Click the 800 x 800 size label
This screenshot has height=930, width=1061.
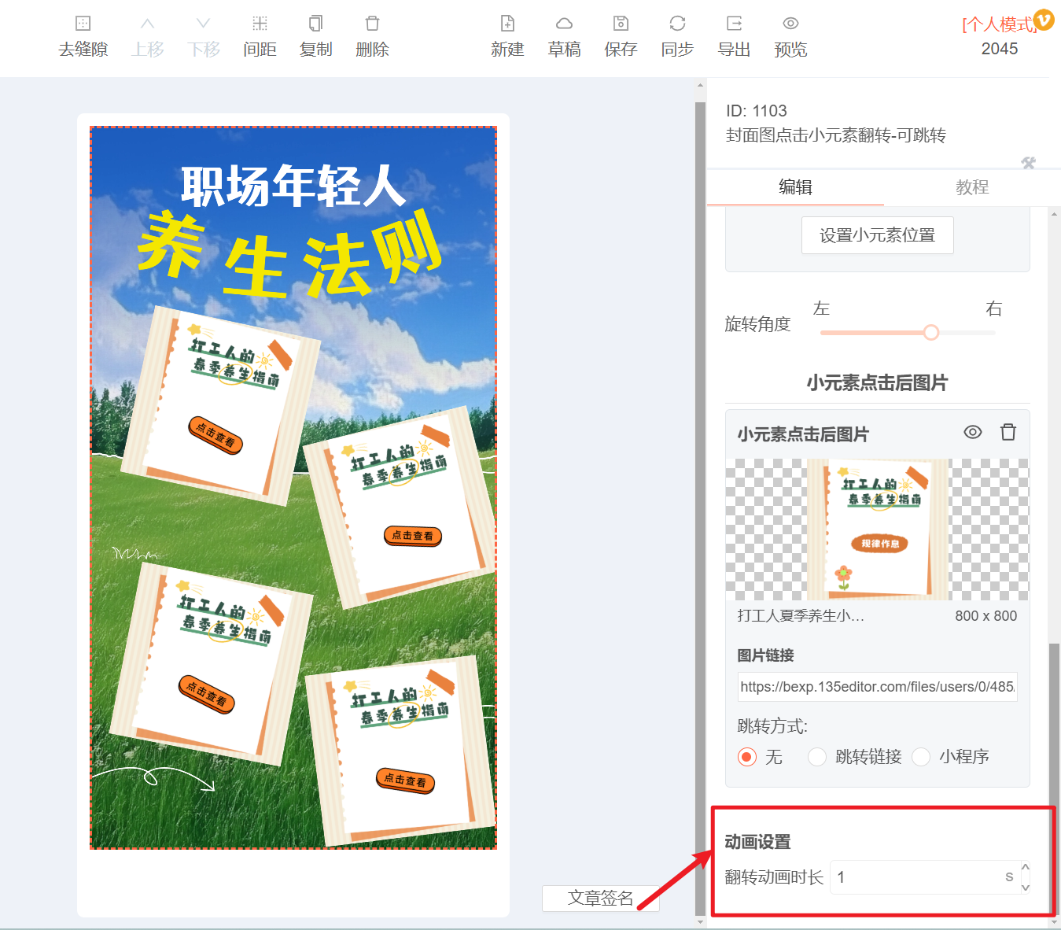986,616
